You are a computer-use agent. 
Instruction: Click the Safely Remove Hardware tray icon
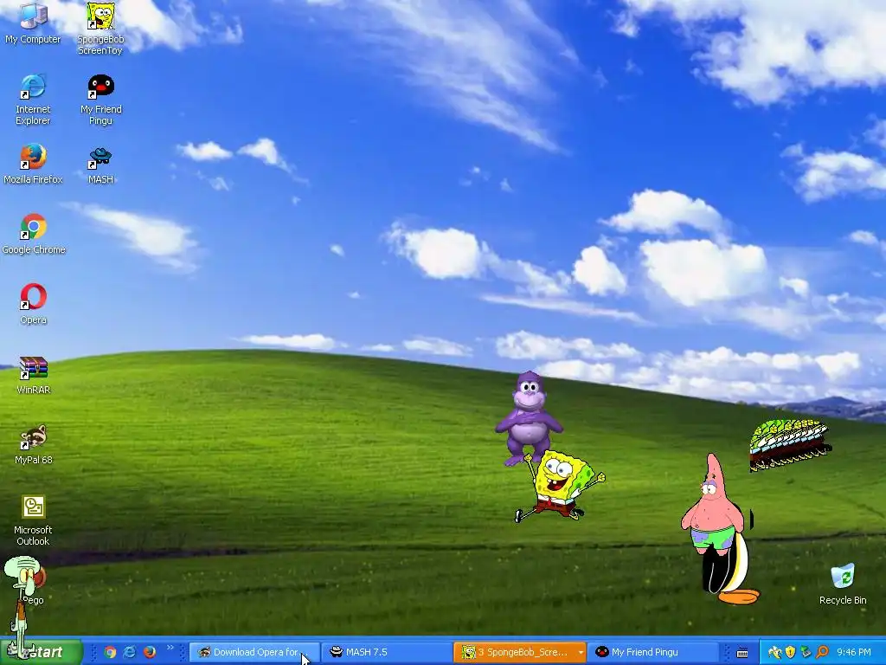pyautogui.click(x=806, y=652)
